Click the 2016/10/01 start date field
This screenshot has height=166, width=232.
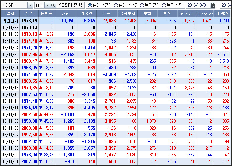(198, 5)
